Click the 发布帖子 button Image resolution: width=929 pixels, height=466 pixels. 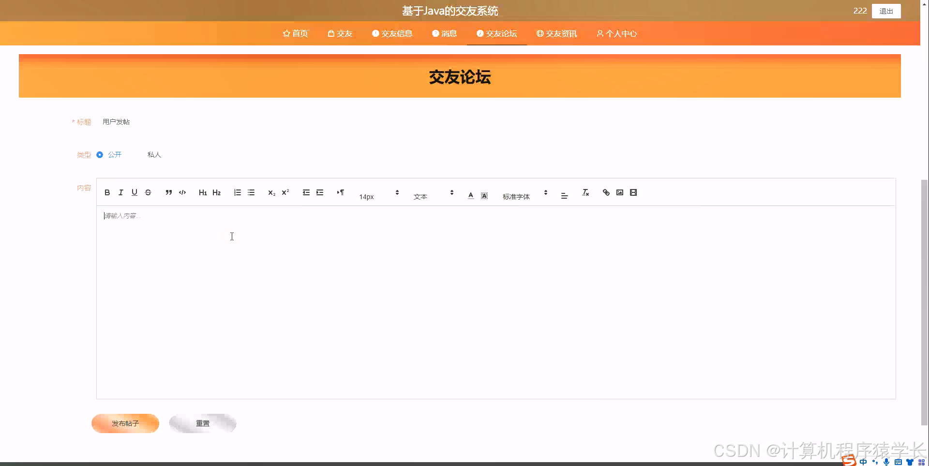pos(125,423)
